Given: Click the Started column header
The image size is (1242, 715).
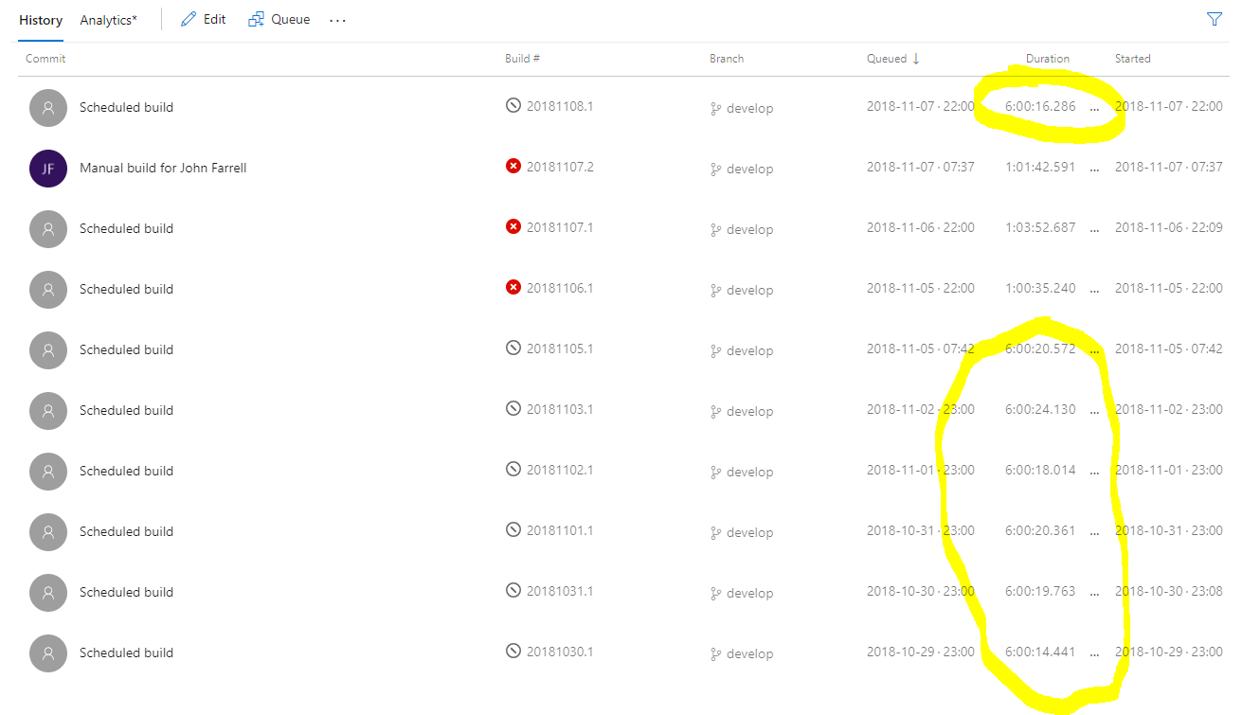Looking at the screenshot, I should click(x=1132, y=59).
